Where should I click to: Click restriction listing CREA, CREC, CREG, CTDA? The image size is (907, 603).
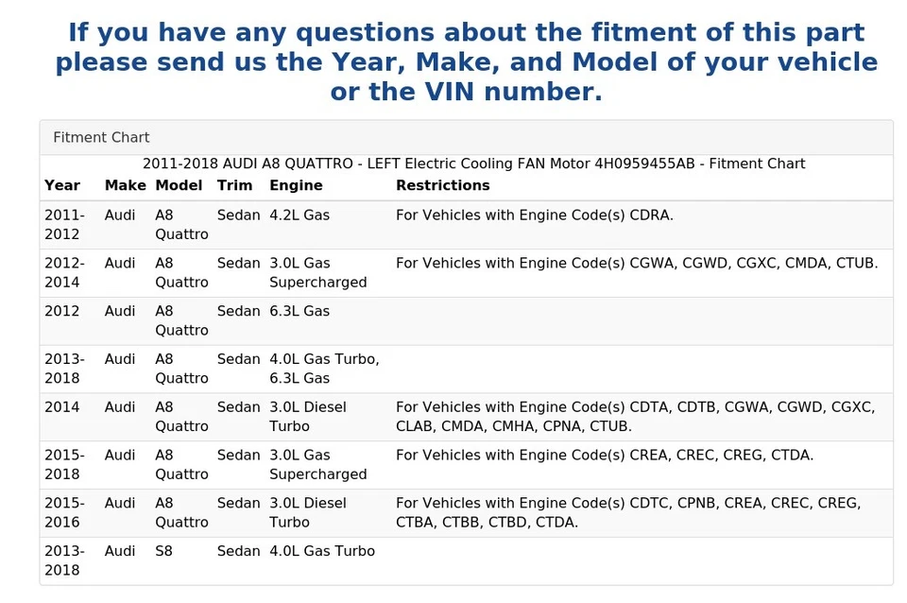pyautogui.click(x=604, y=456)
